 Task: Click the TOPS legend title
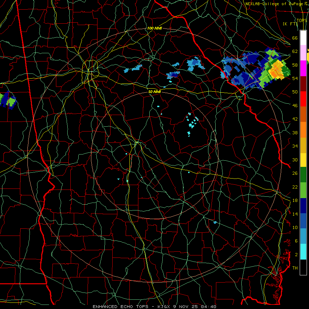302,20
